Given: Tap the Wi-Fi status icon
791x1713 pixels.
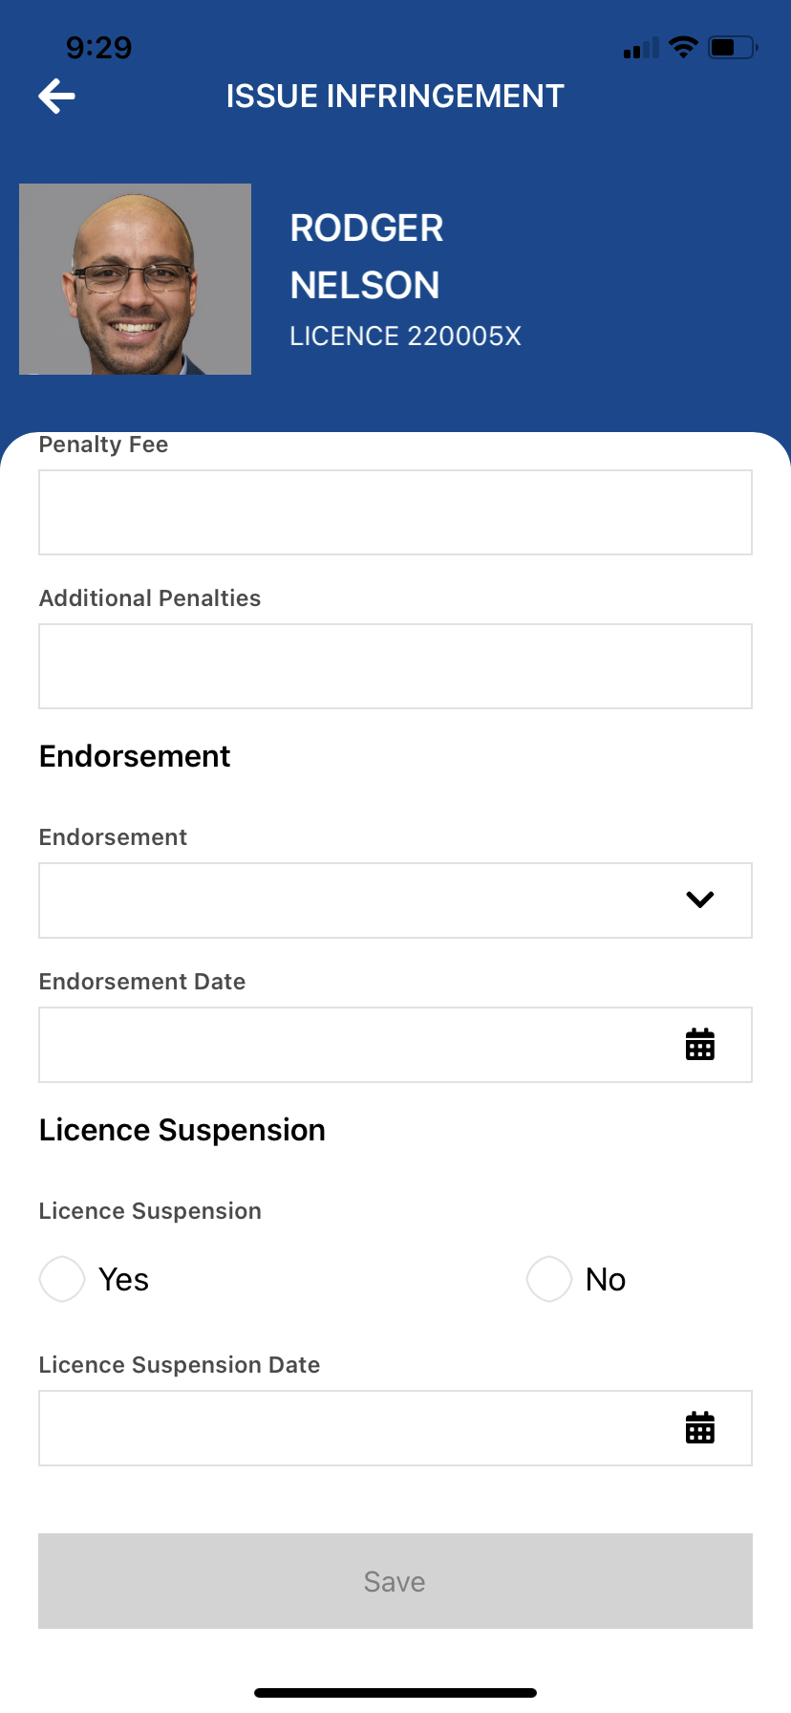Looking at the screenshot, I should (683, 47).
